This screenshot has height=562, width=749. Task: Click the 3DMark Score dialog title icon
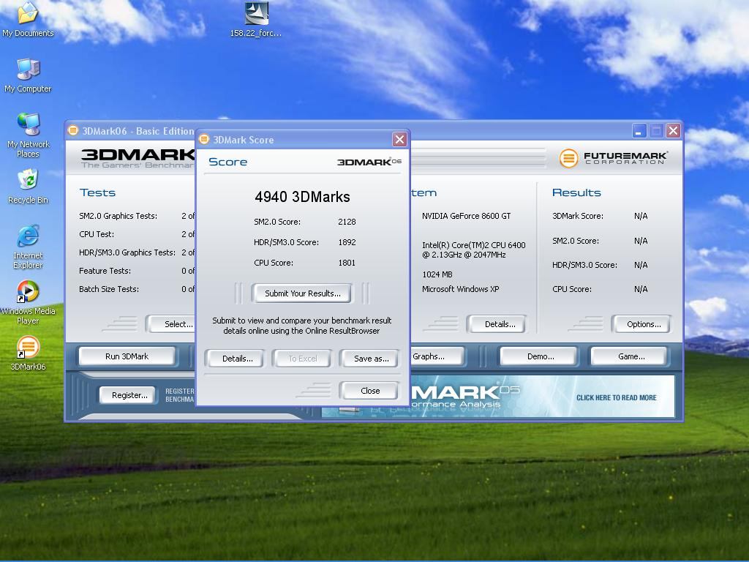[204, 139]
